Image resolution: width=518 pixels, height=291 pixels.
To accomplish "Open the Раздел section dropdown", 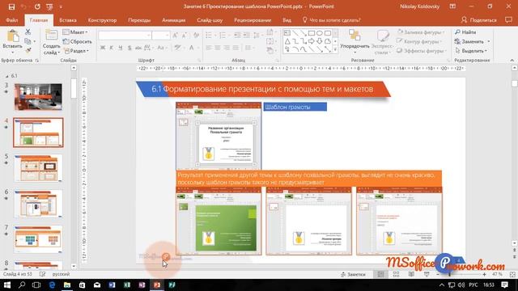I will coord(77,51).
